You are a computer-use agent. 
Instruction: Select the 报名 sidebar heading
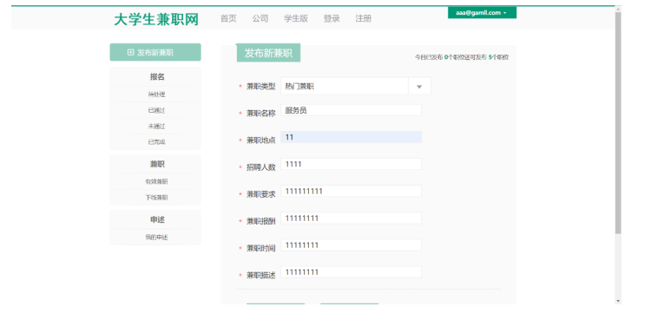tap(157, 76)
